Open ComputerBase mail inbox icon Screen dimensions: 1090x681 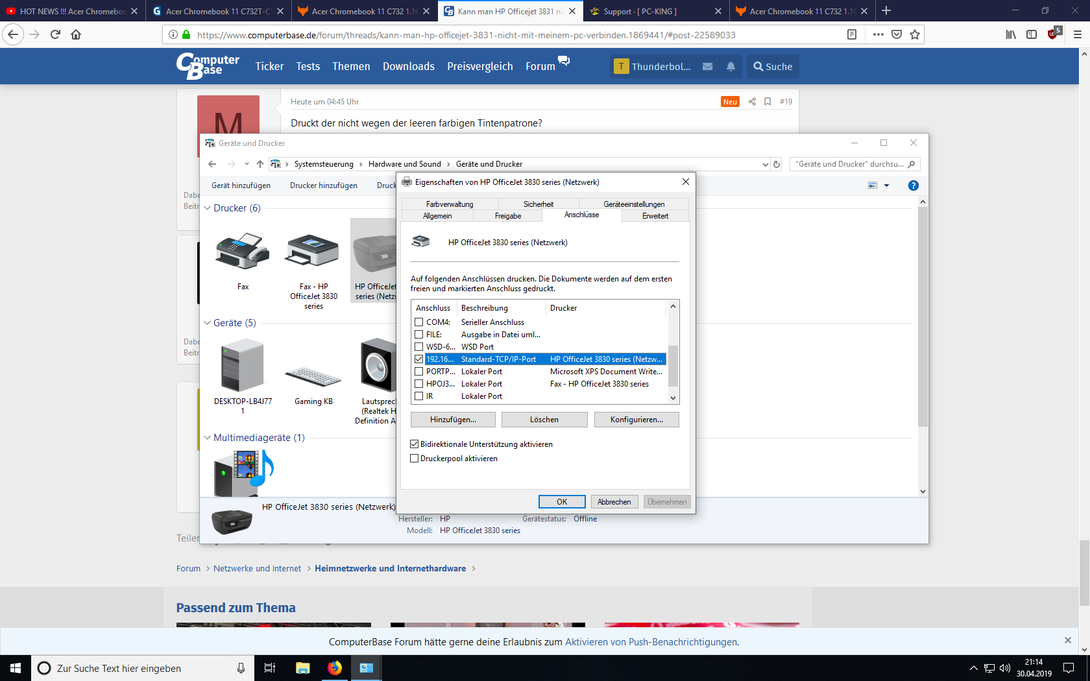[x=708, y=66]
